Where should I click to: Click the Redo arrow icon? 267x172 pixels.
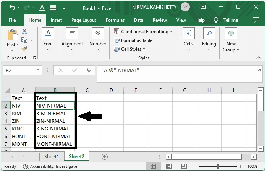pyautogui.click(x=27, y=7)
